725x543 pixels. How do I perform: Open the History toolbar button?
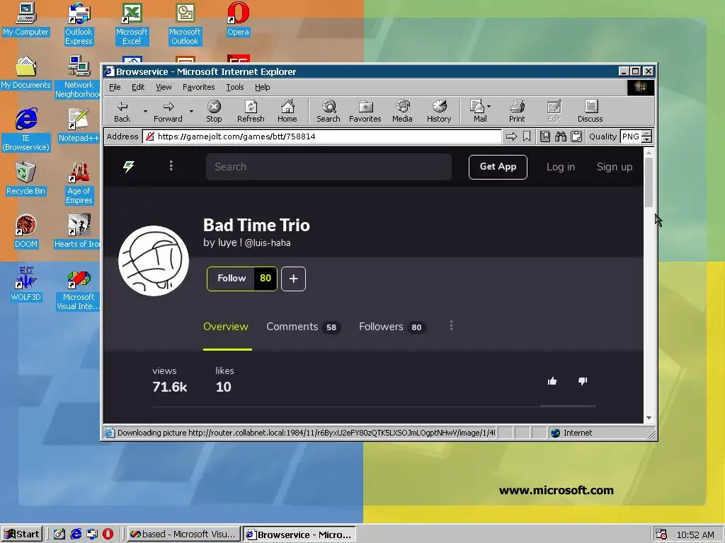pyautogui.click(x=439, y=112)
